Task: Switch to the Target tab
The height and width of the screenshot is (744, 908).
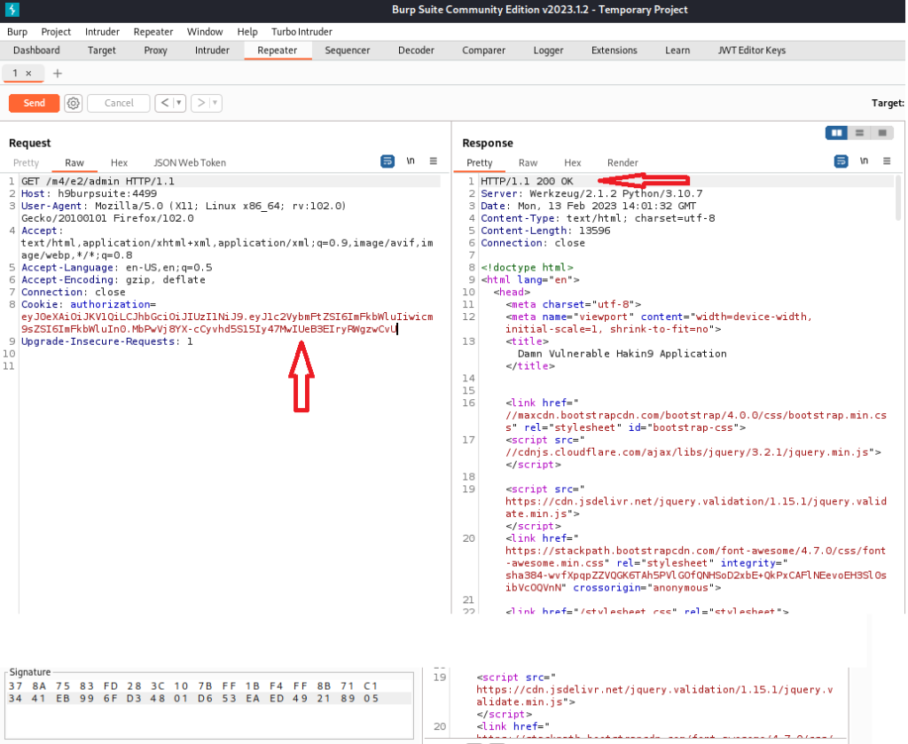Action: pos(102,51)
